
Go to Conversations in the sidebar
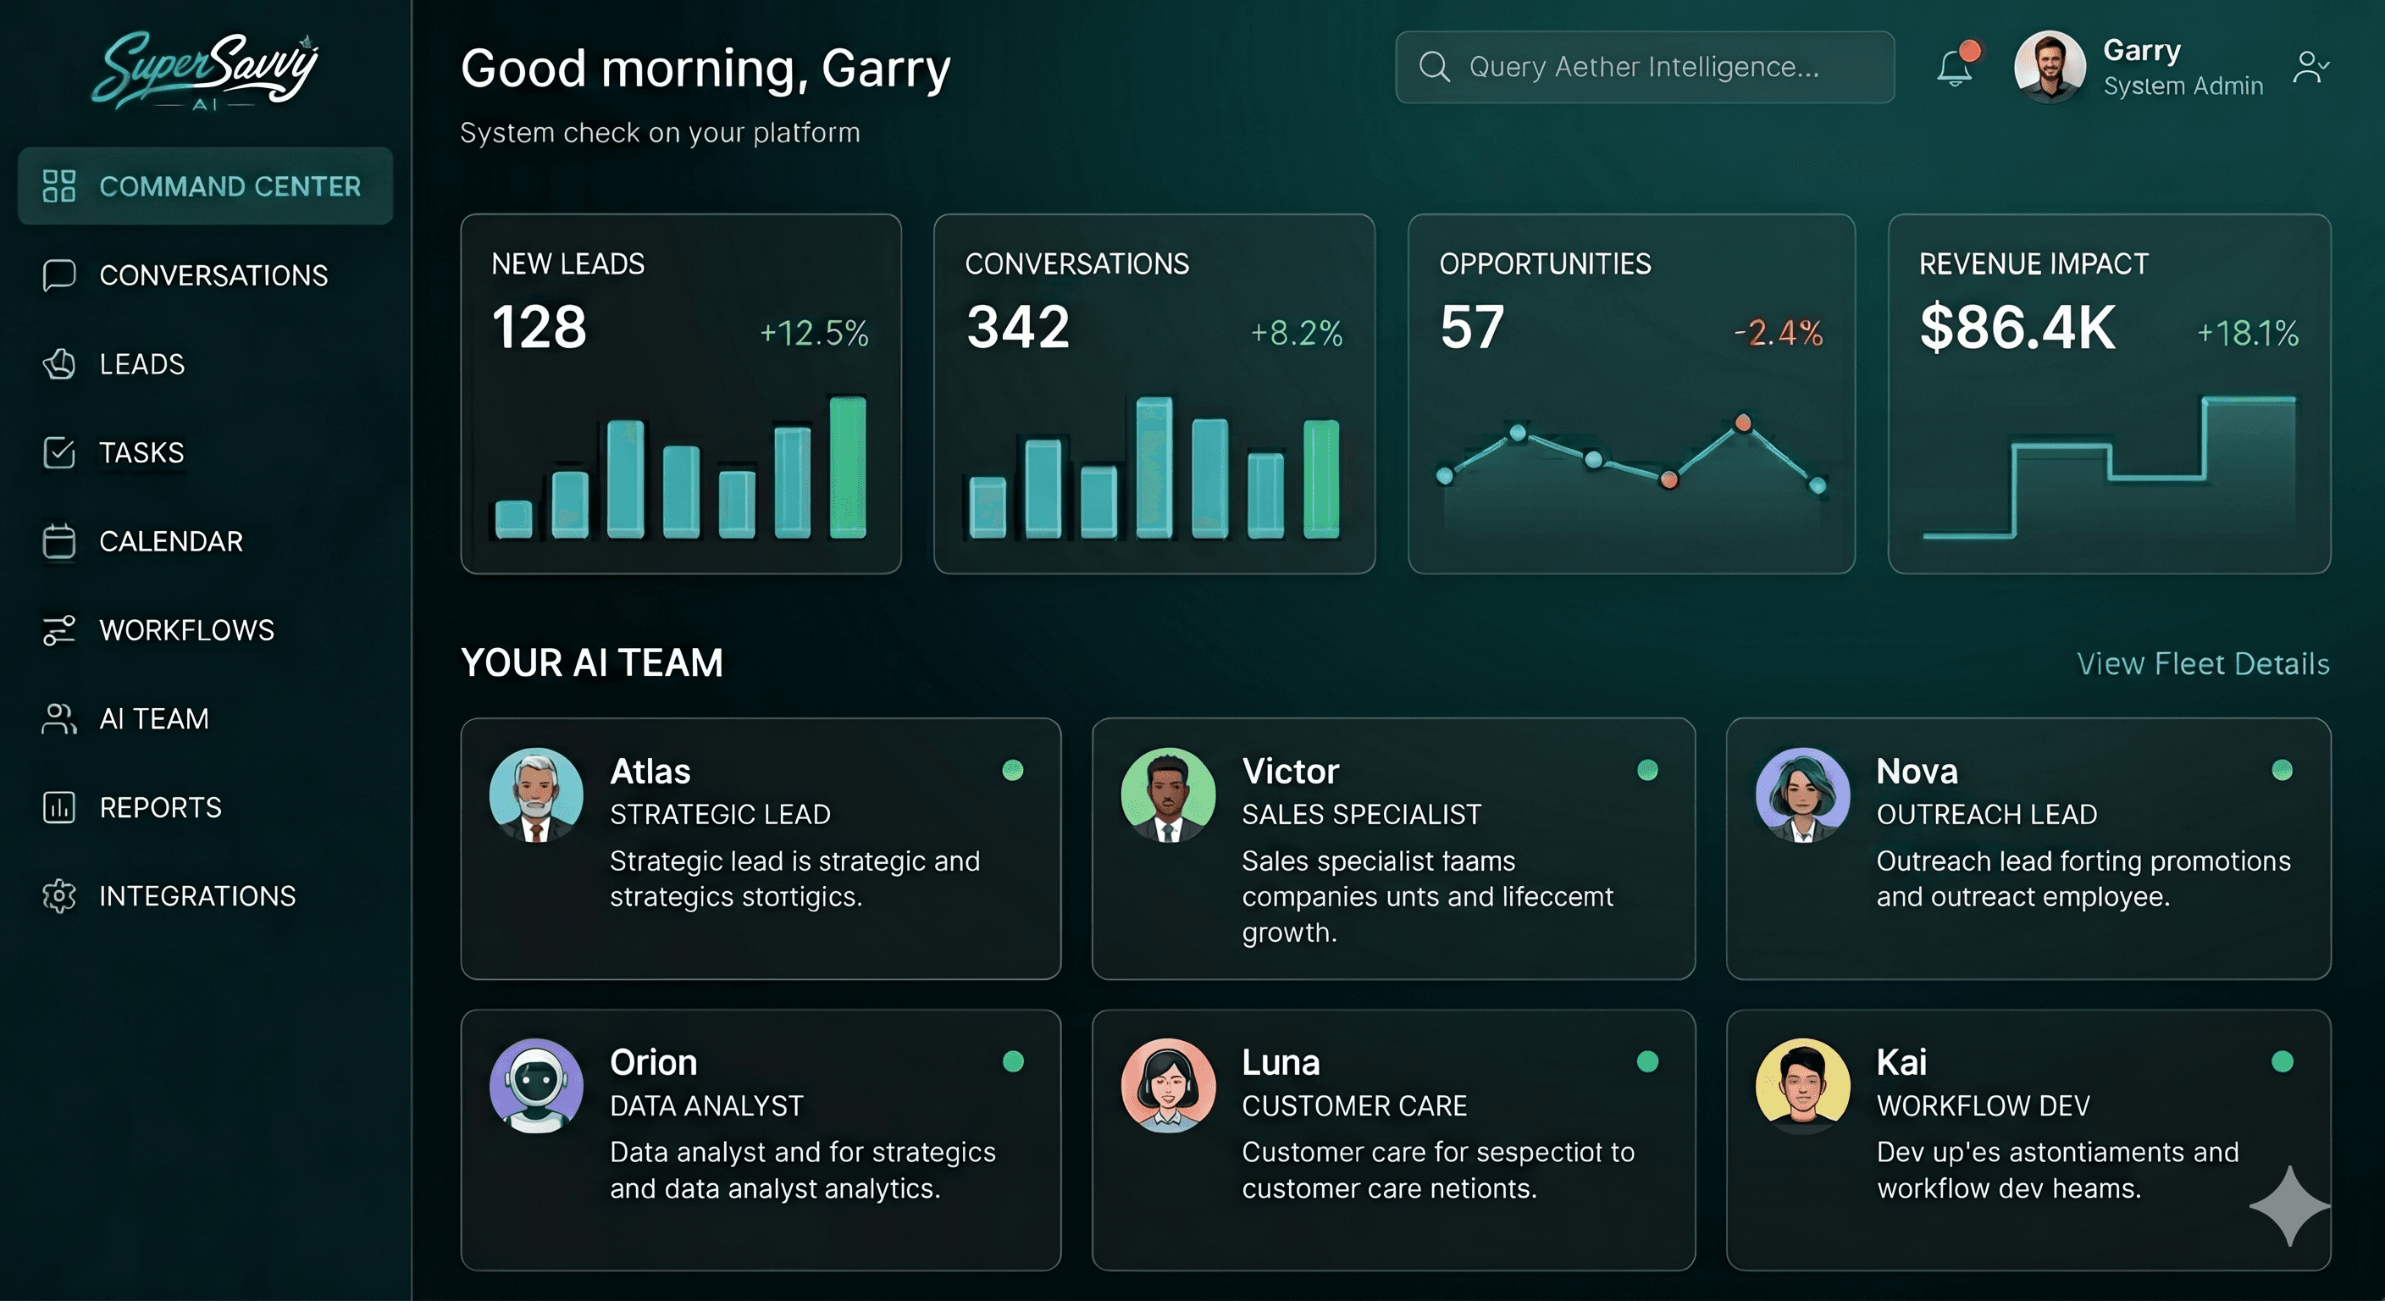point(206,275)
